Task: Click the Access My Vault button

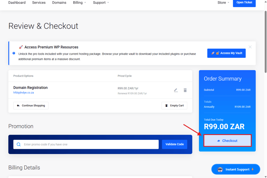Action: pyautogui.click(x=226, y=53)
